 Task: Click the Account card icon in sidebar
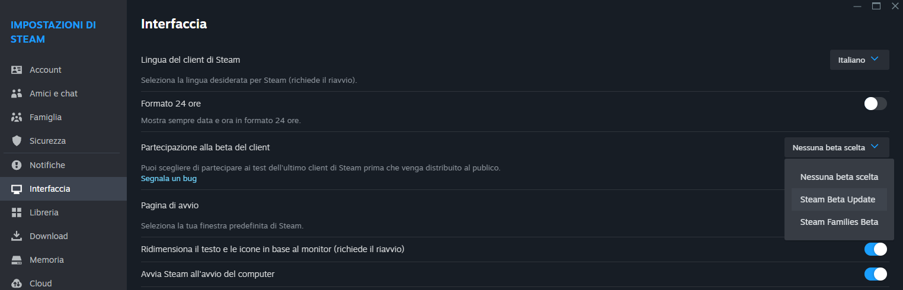[17, 70]
